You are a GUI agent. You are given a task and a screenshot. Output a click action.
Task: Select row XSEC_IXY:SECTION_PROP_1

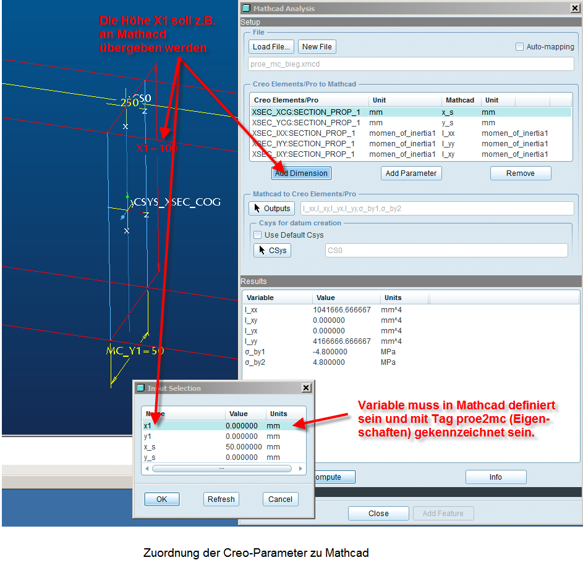click(x=411, y=154)
